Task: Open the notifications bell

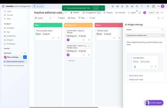Action: [x=112, y=6]
